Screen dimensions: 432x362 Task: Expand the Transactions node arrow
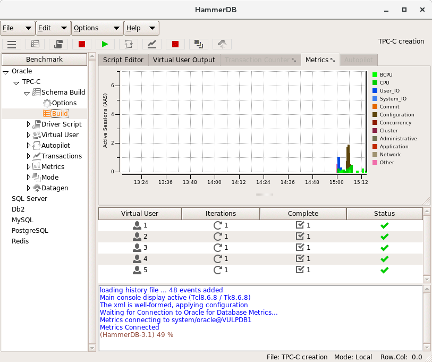28,156
